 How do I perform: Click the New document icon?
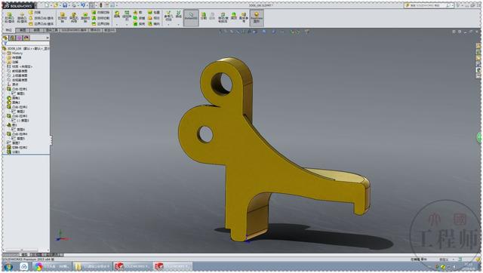click(x=47, y=5)
